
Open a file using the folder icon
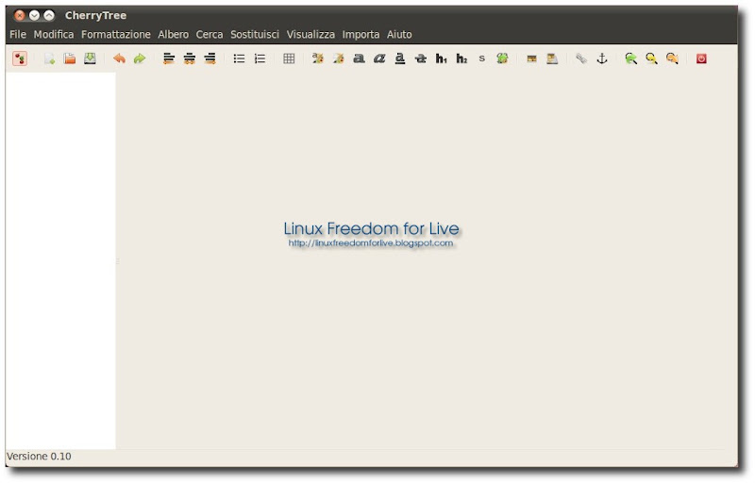(x=70, y=58)
